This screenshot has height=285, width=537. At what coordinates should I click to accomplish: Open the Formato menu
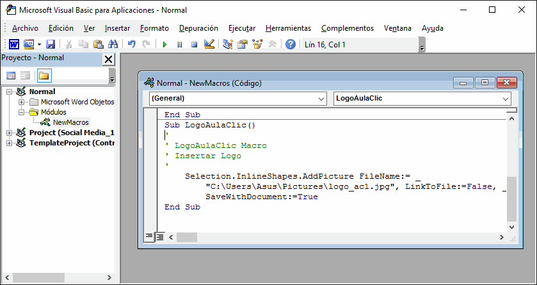point(154,28)
